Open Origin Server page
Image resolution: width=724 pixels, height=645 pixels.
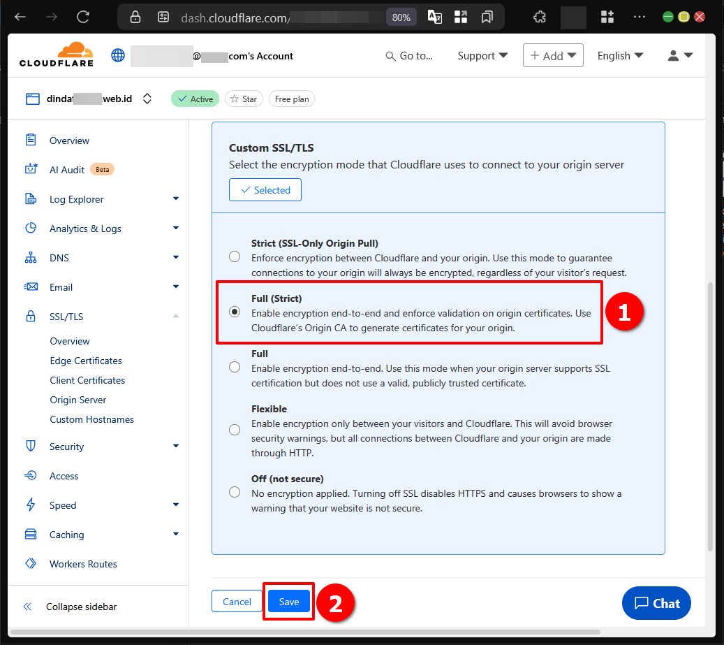(78, 400)
